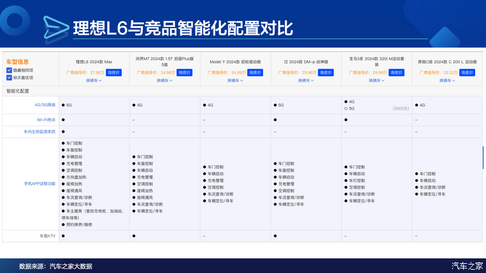Click the 汉 2024款 DM-p 战神版 name

(x=306, y=62)
